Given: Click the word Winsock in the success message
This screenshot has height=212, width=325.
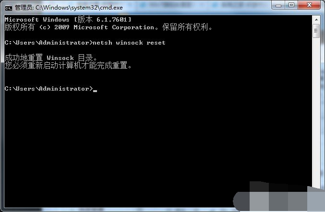Looking at the screenshot, I should point(60,58).
